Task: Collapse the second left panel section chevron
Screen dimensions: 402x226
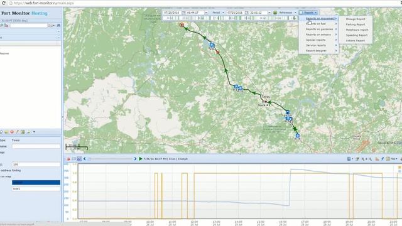Action: (x=58, y=38)
